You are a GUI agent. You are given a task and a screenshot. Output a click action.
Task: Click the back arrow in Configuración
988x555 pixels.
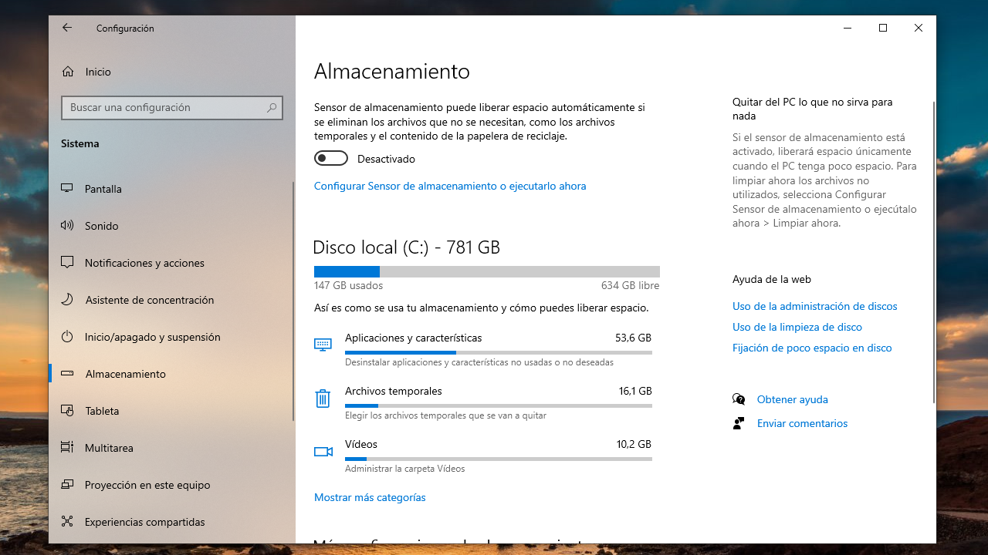pos(67,28)
